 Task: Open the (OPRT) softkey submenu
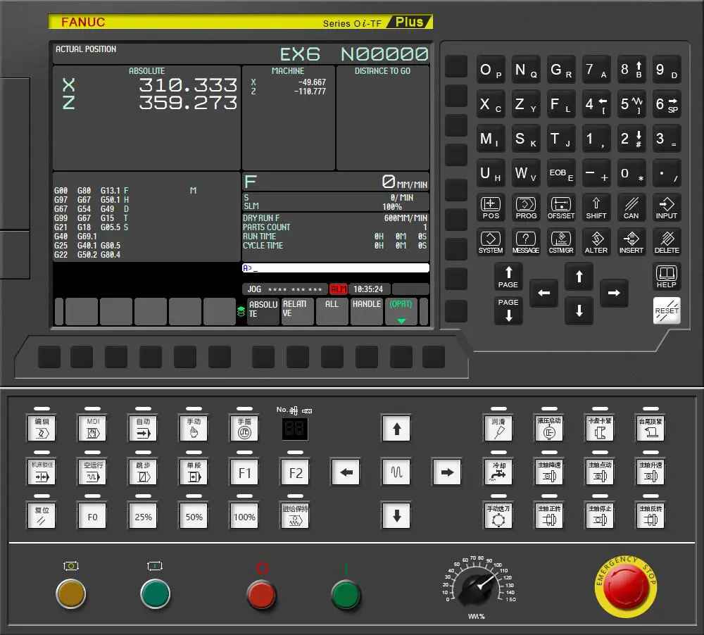(401, 310)
